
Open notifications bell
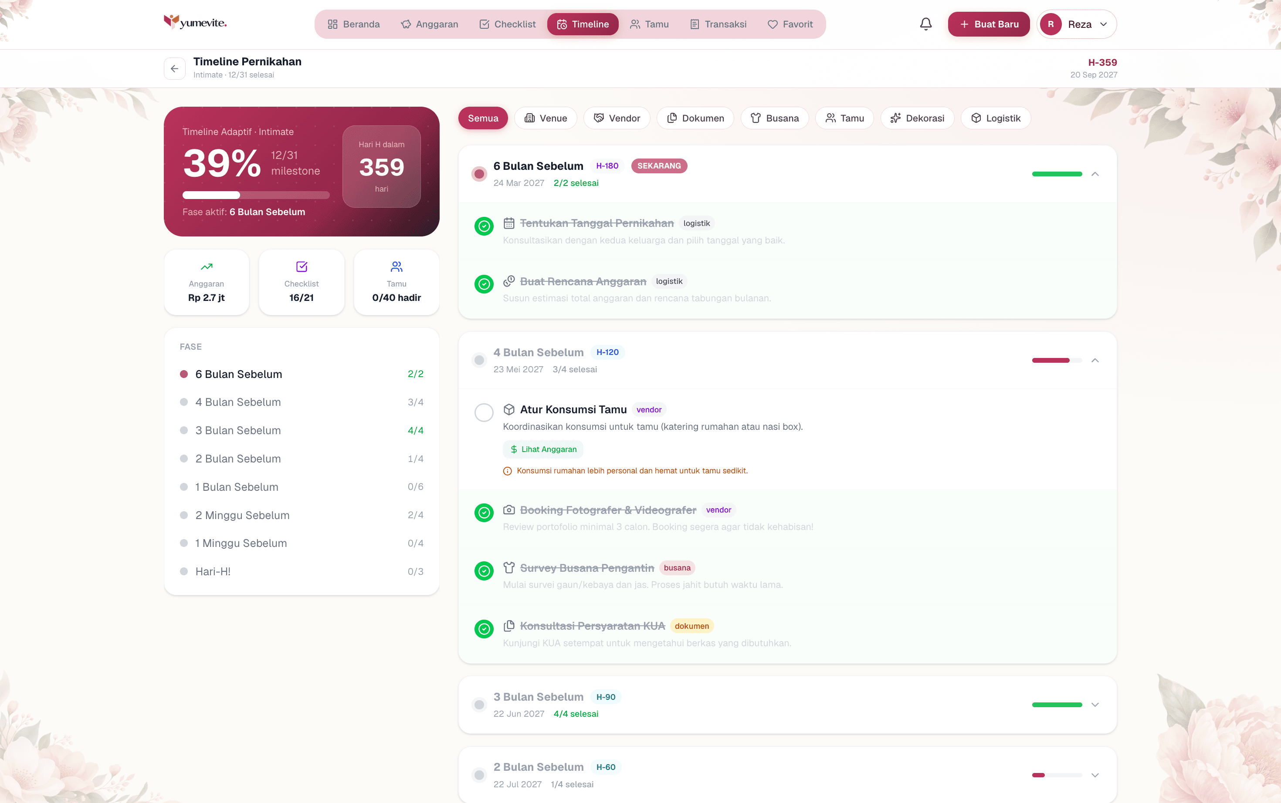point(925,24)
